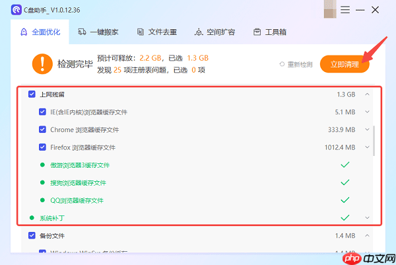
Task: Click the 5.1 MB IE size value
Action: point(345,112)
